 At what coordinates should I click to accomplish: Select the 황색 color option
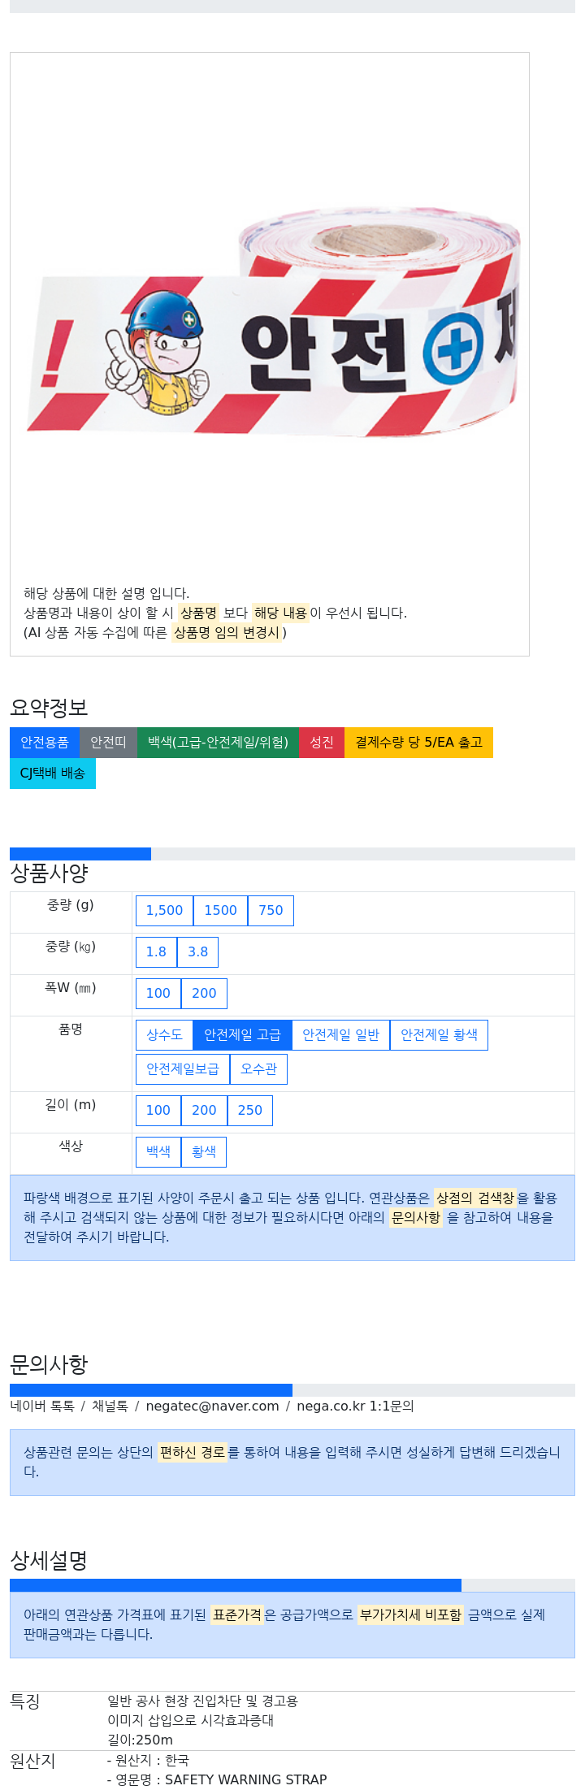point(204,1152)
